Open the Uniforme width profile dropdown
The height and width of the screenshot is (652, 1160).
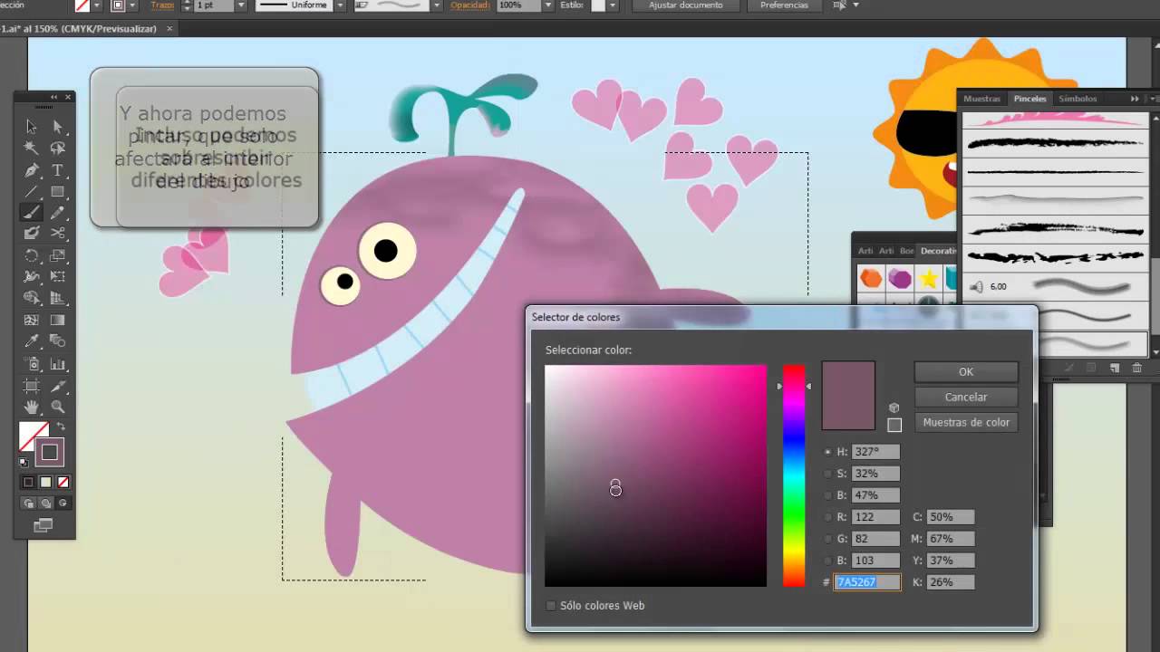[340, 5]
